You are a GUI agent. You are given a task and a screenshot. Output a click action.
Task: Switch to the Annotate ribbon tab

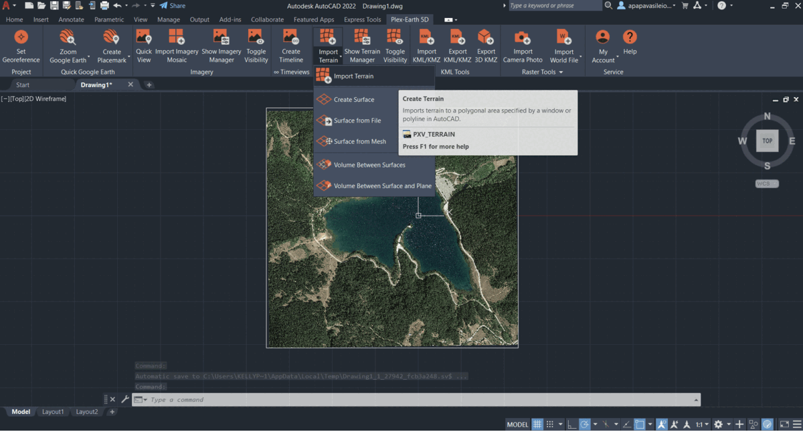click(x=71, y=19)
